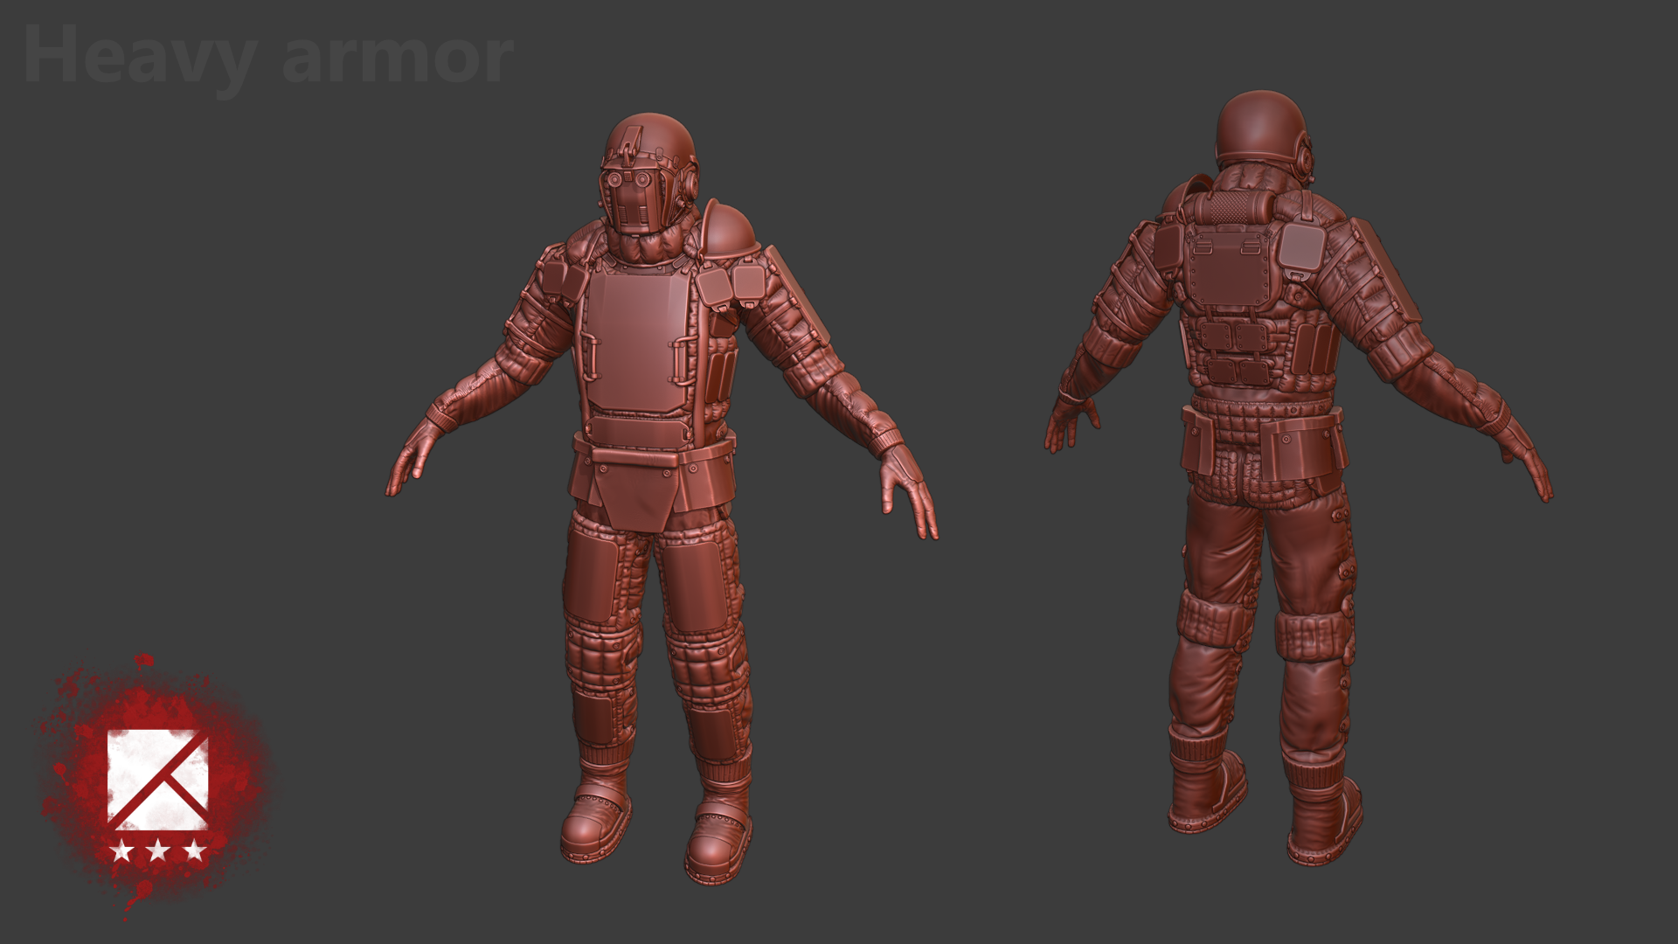Click the red splatter logo with three stars
The height and width of the screenshot is (944, 1678).
156,787
